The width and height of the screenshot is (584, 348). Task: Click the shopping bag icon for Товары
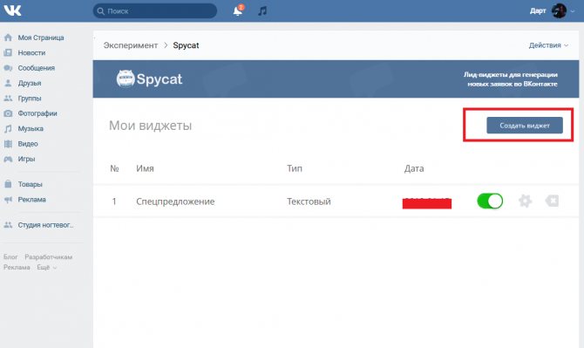pos(8,184)
